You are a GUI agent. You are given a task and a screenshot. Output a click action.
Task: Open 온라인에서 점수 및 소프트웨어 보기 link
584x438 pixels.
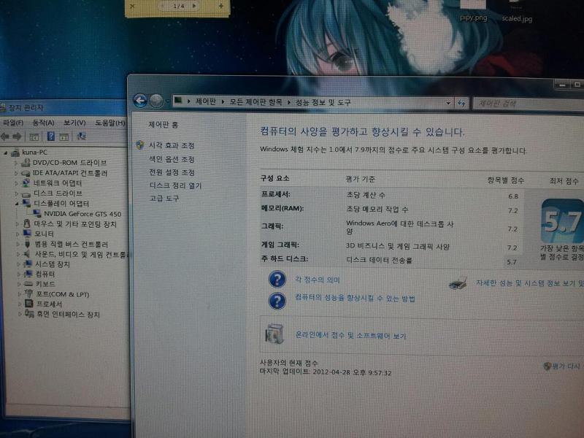(x=350, y=335)
